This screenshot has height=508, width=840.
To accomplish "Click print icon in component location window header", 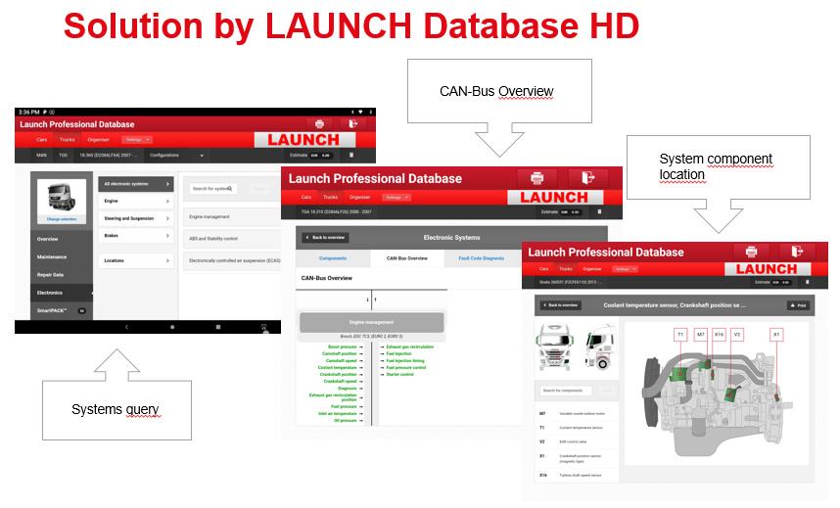I will point(752,252).
